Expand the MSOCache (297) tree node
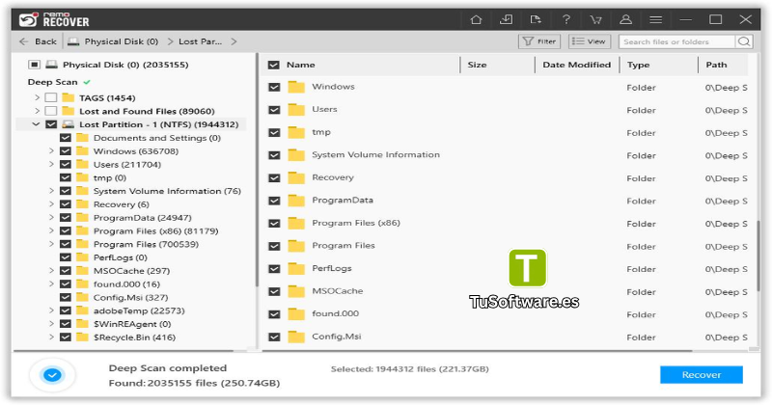 point(51,271)
